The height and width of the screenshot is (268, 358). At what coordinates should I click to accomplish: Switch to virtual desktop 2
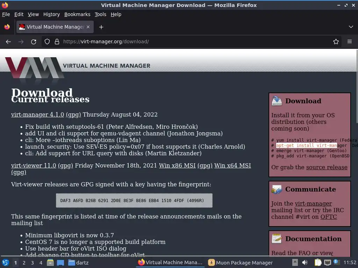click(x=24, y=263)
